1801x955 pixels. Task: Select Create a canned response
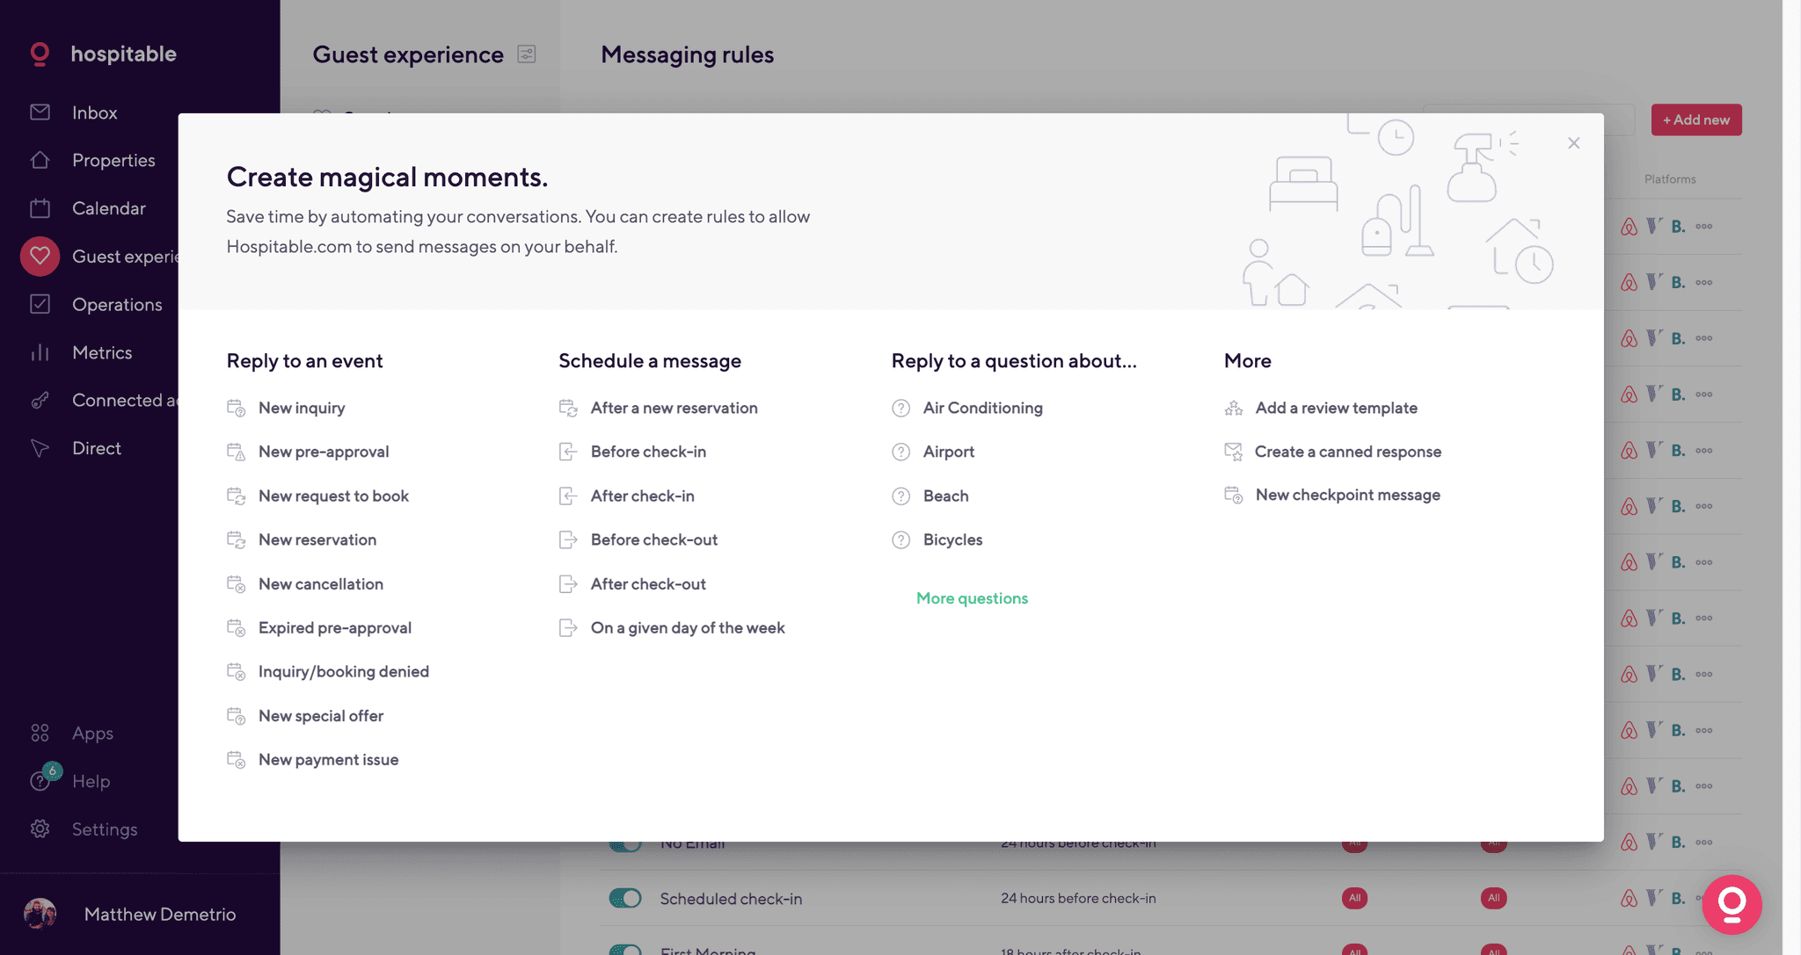pyautogui.click(x=1347, y=452)
